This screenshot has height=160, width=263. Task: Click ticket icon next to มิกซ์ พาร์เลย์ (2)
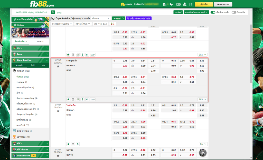pyautogui.click(x=14, y=131)
